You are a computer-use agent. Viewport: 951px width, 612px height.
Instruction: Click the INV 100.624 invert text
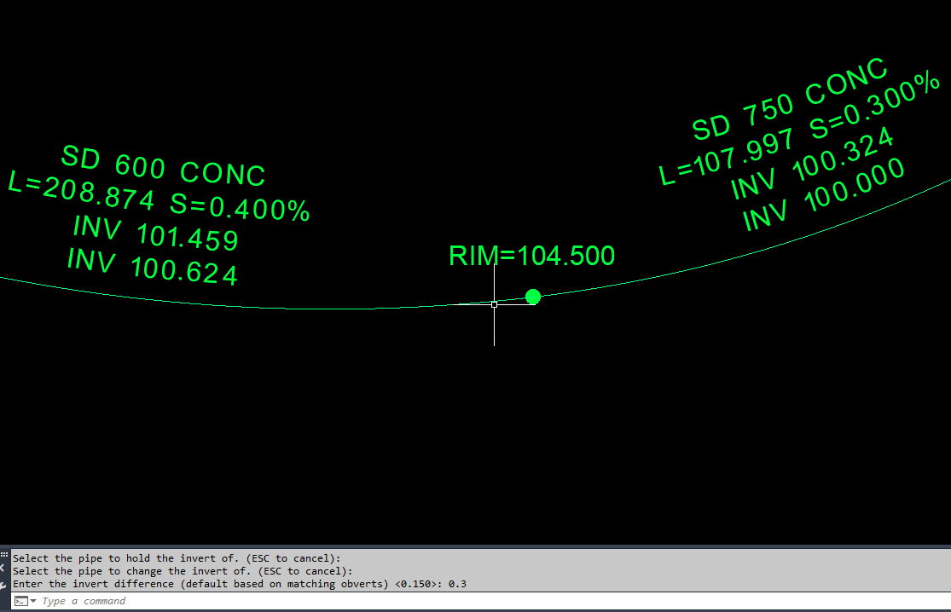(152, 267)
